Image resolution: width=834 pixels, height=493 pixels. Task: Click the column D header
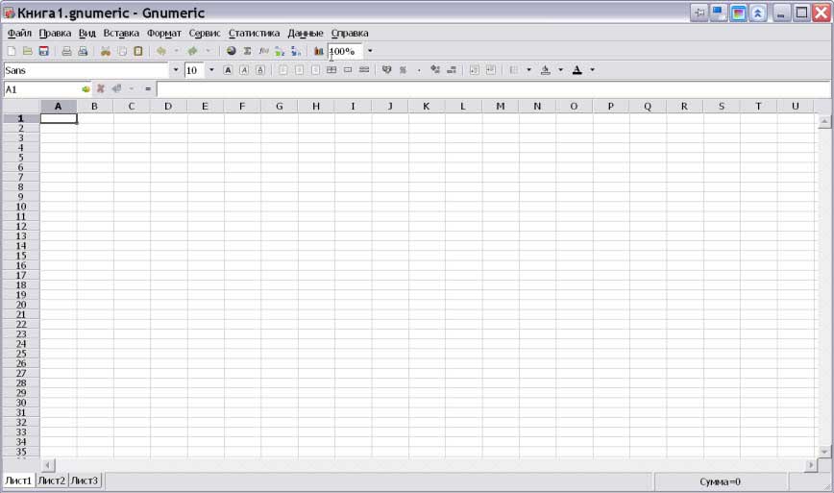click(x=168, y=106)
